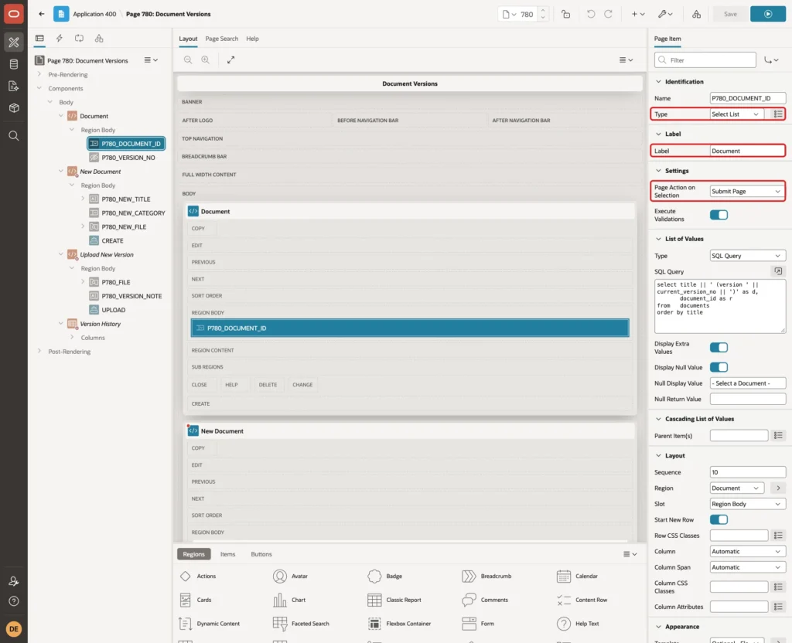The height and width of the screenshot is (643, 792).
Task: Select the UPLOAD button tree item
Action: pos(113,310)
